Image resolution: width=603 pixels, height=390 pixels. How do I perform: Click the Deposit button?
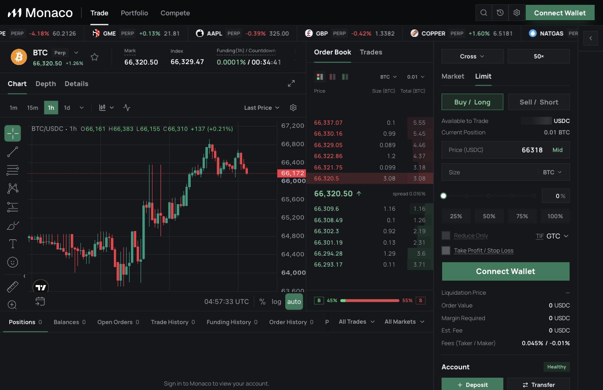472,385
